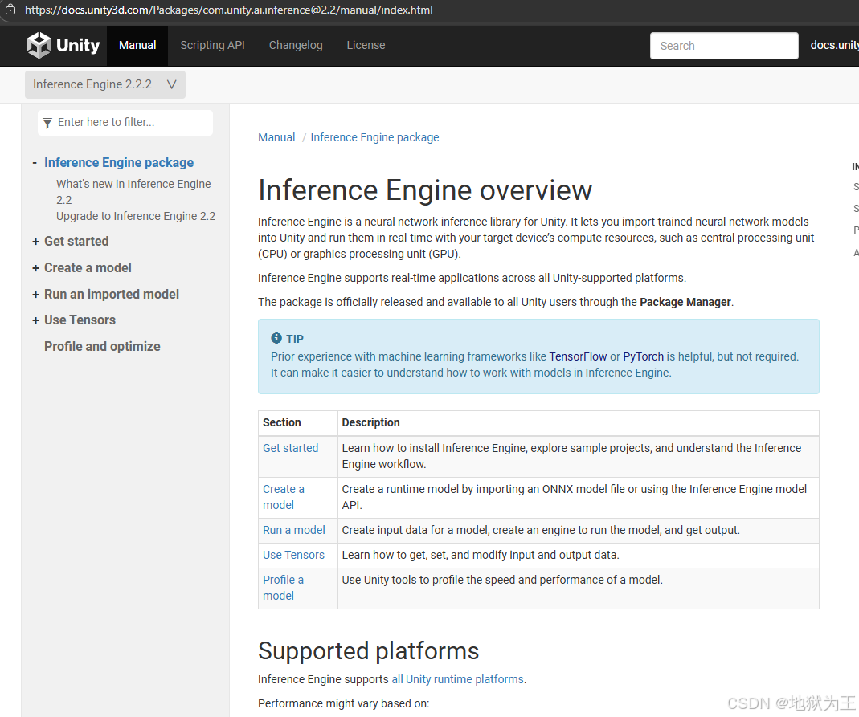Viewport: 859px width, 717px height.
Task: Focus the 'Enter here to filter' field
Action: [125, 123]
